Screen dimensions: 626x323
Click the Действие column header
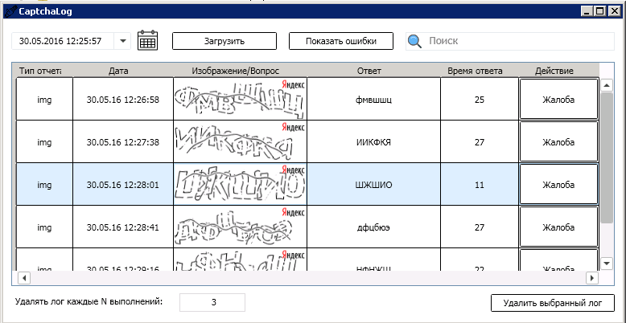point(554,71)
